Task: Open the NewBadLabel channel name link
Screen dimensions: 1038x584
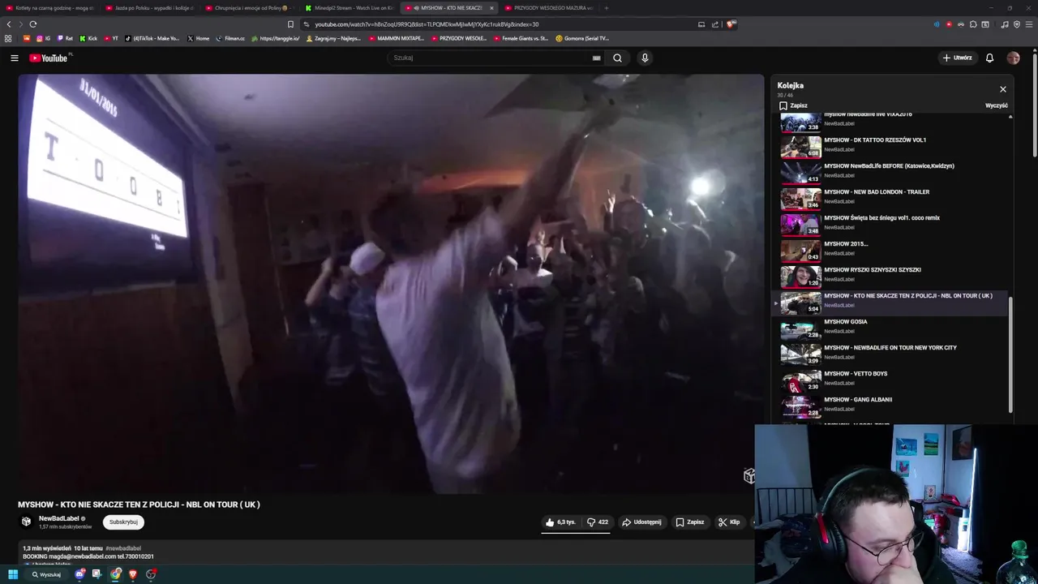Action: click(x=59, y=518)
